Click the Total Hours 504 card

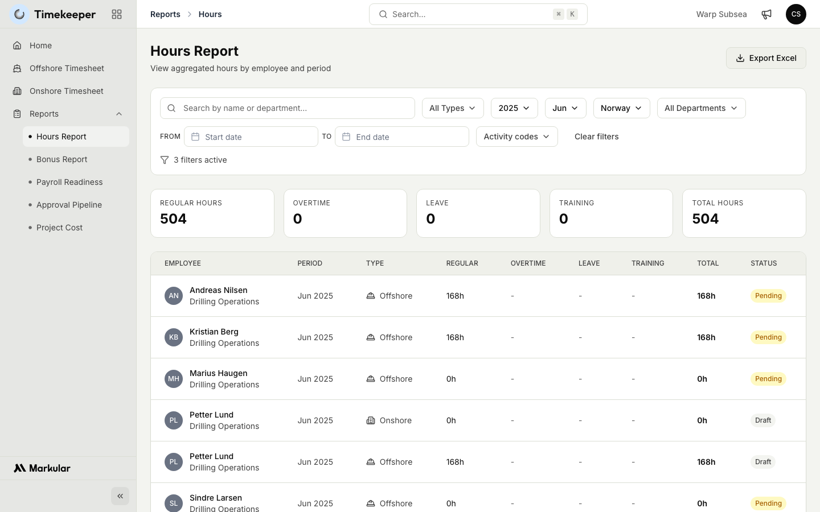(744, 213)
